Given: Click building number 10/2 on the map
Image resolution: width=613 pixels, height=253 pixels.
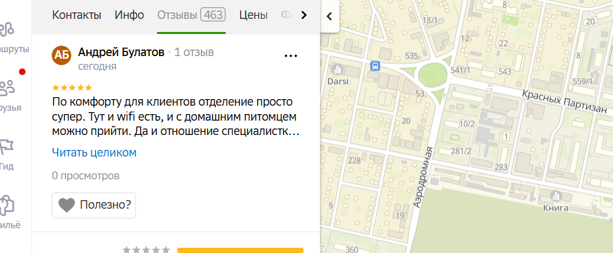Looking at the screenshot, I should point(467,124).
